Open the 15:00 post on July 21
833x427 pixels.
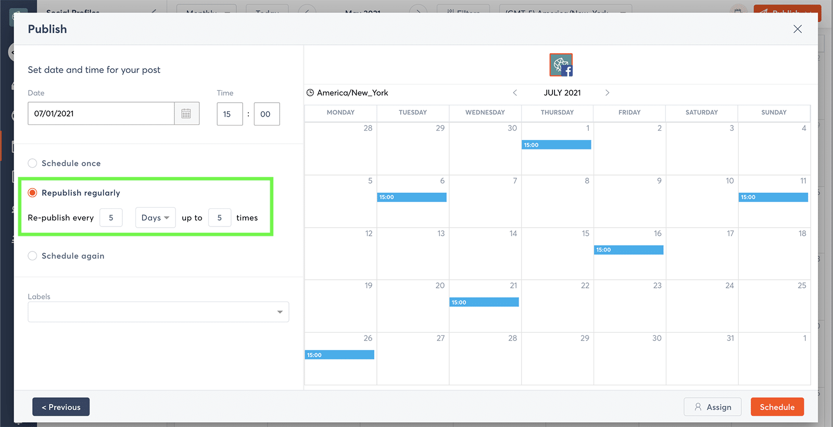(484, 302)
